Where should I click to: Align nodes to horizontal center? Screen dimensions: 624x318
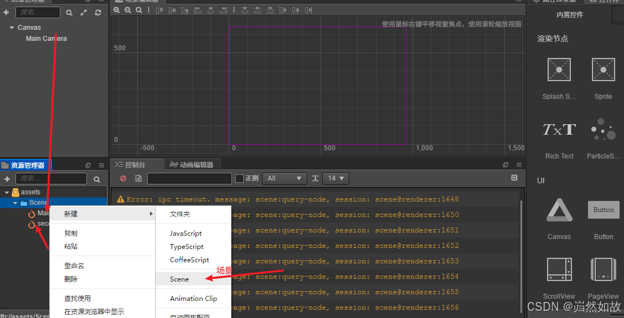point(210,10)
